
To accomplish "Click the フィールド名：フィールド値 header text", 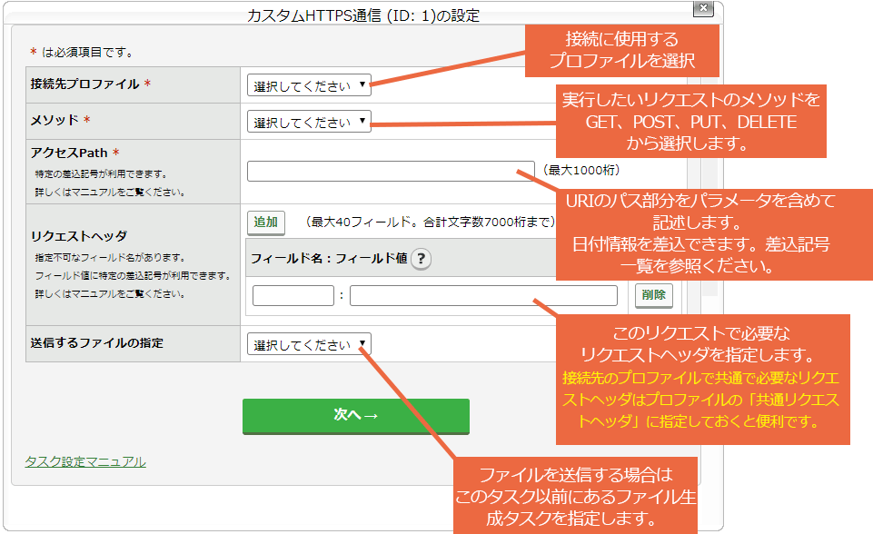I will coord(329,258).
